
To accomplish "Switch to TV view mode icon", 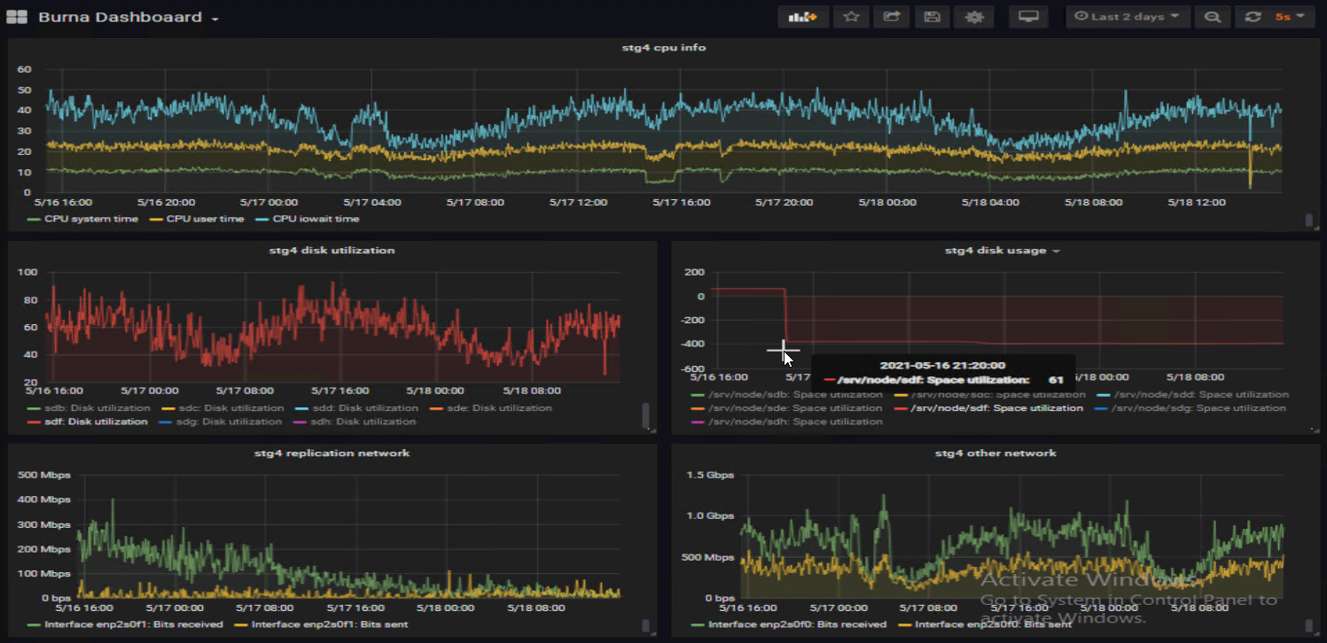I will click(x=1028, y=17).
